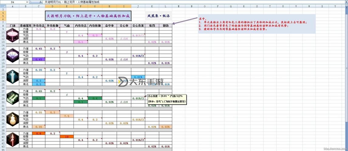Viewport: 348px width, 151px height.
Task: Click the 会心伤害 formula comment popup
Action: coord(167,99)
